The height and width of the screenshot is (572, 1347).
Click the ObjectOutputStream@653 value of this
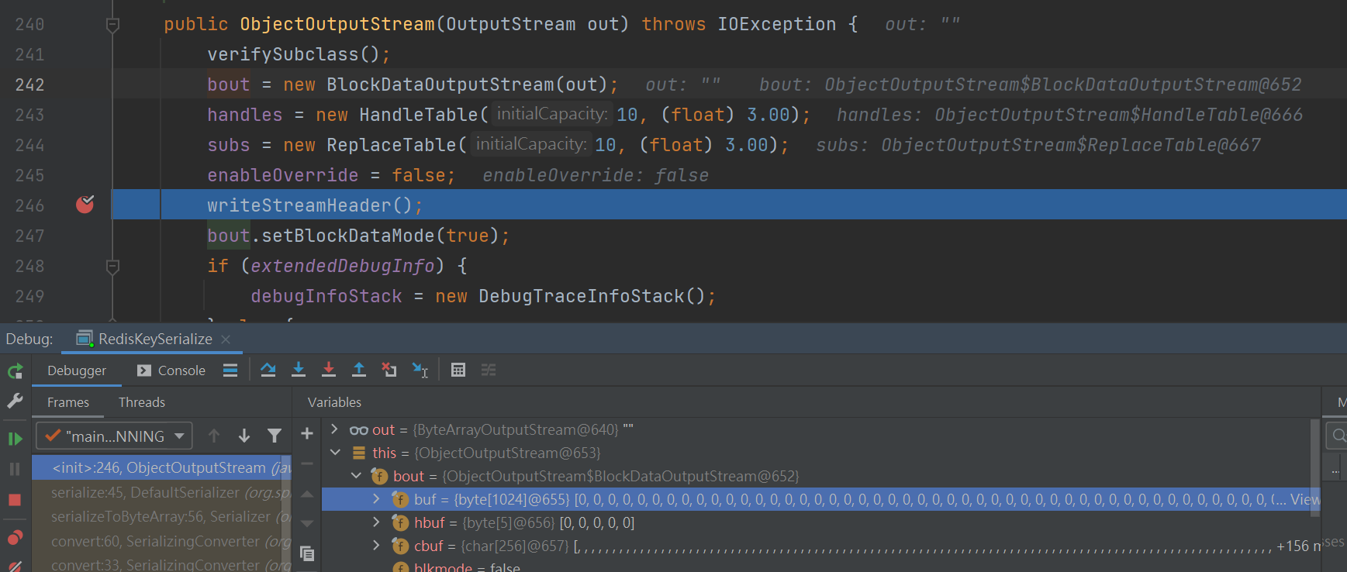[x=507, y=453]
